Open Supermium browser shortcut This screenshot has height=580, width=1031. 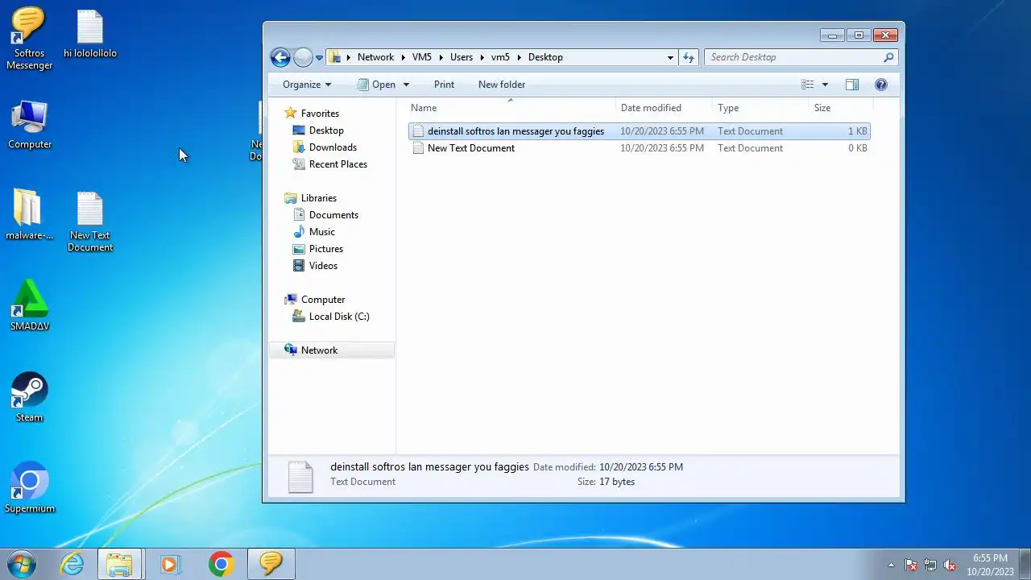pos(30,488)
